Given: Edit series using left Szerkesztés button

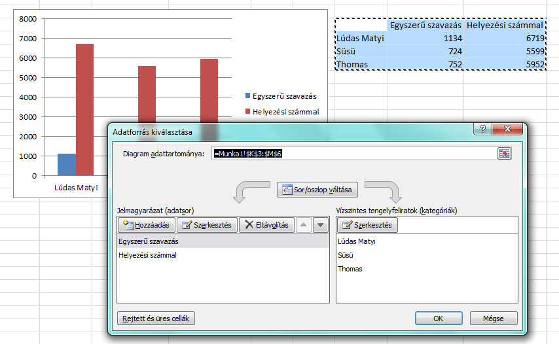Looking at the screenshot, I should pos(207,225).
